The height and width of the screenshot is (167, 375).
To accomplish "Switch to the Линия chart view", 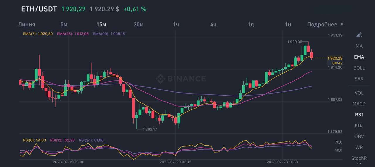I will [26, 25].
